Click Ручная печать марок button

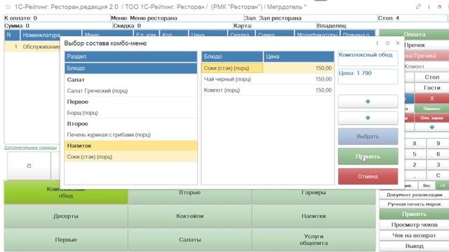tap(414, 204)
